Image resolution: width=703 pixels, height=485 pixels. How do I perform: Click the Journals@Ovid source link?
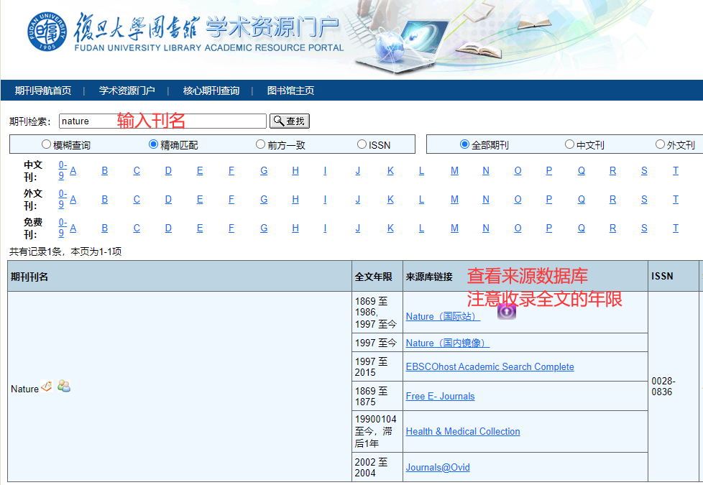(438, 467)
